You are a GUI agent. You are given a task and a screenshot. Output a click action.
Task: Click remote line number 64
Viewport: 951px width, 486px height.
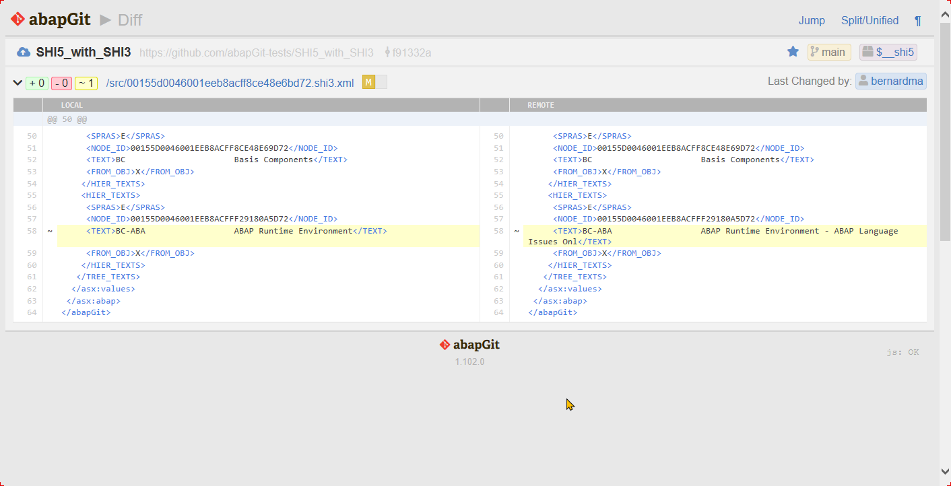tap(498, 313)
